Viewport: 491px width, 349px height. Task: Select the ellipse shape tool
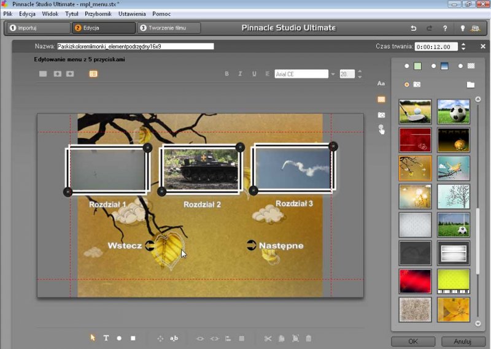point(119,338)
